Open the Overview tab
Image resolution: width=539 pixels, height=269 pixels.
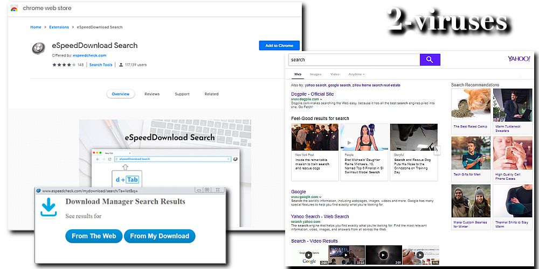click(121, 94)
